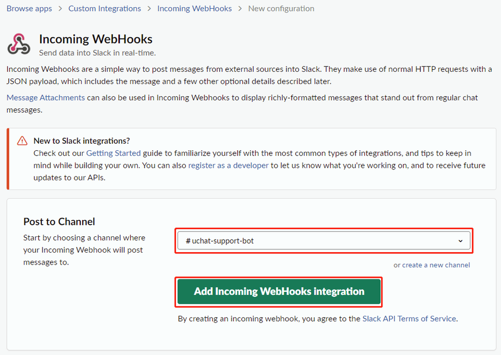
Task: Click New to Slack integrations heading
Action: point(82,141)
